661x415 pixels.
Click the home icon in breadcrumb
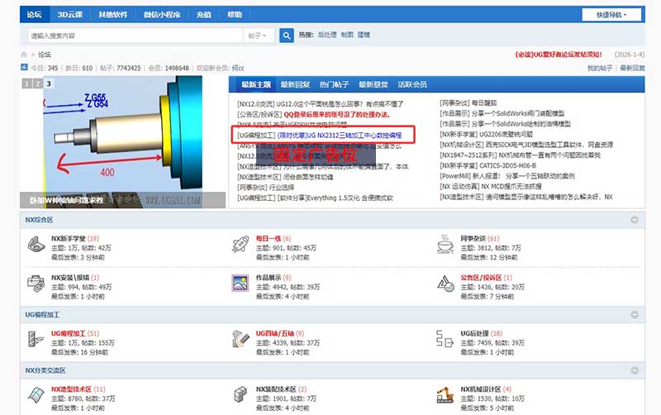(x=25, y=55)
